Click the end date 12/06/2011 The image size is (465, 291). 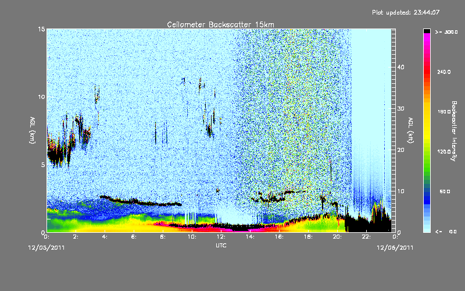point(395,248)
